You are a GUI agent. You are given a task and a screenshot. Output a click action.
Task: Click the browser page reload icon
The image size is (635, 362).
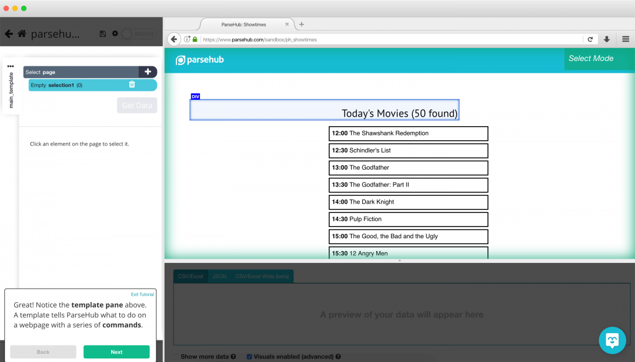pyautogui.click(x=590, y=39)
